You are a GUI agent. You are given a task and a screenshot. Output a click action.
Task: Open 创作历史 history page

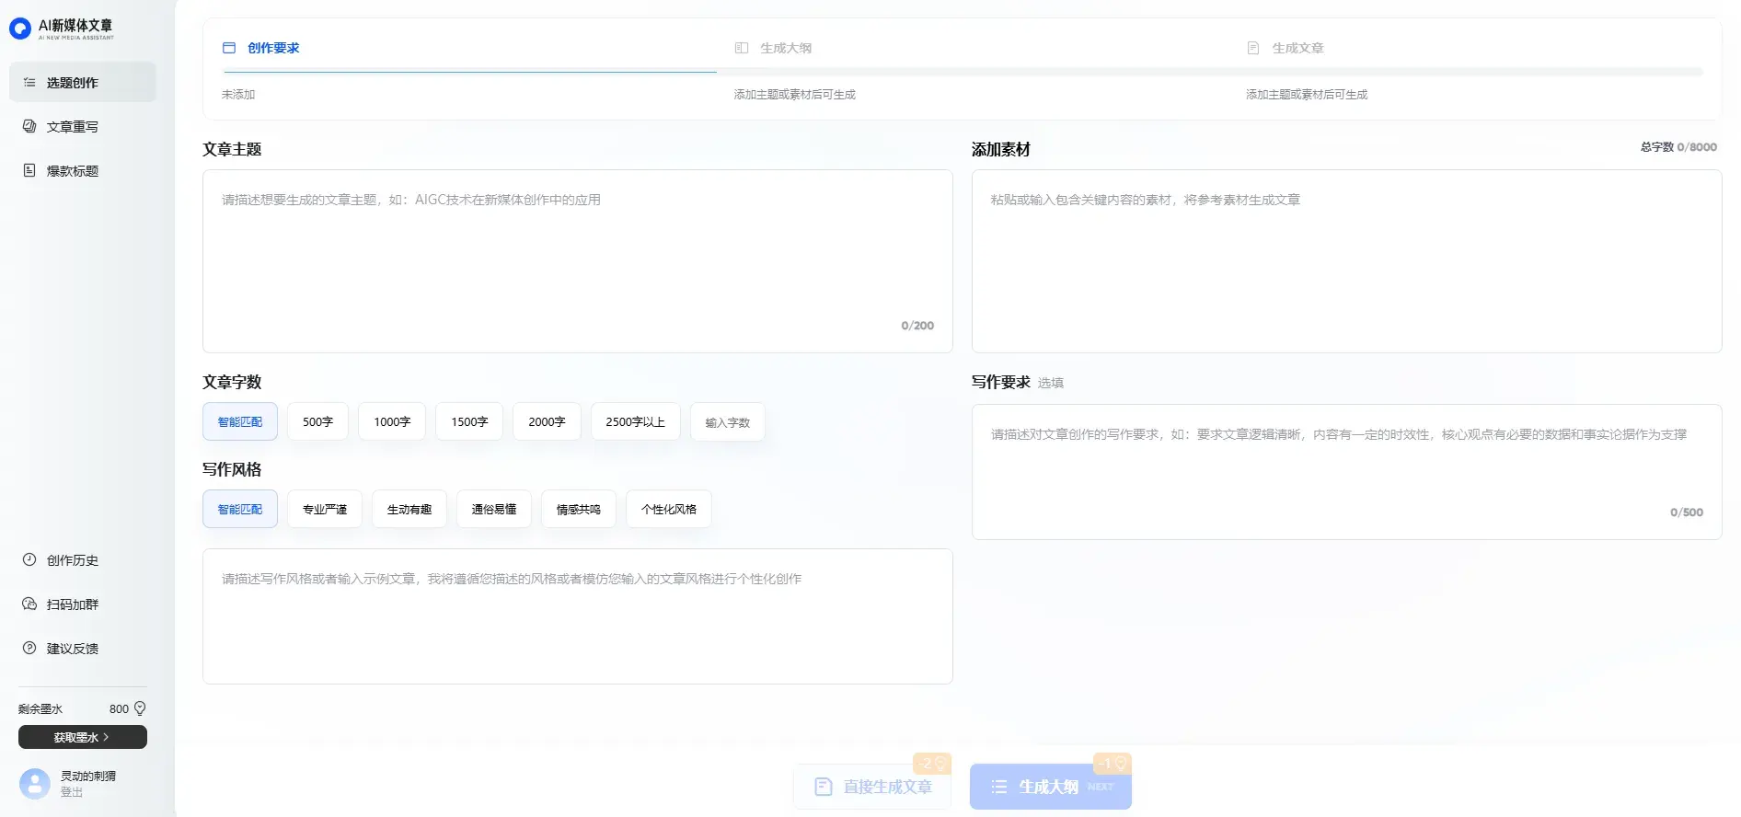72,560
